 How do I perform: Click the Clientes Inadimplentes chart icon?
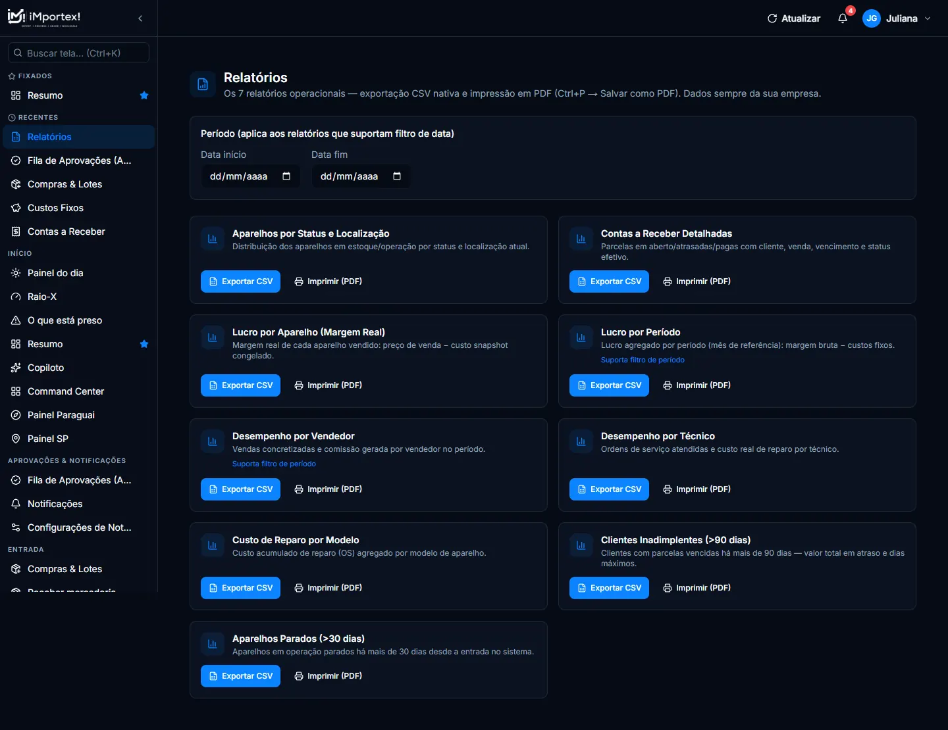(581, 545)
